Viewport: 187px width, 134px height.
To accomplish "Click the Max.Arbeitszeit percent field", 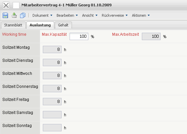I will [151, 36].
